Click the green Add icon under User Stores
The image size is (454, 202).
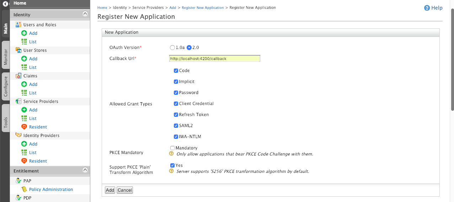(24, 59)
